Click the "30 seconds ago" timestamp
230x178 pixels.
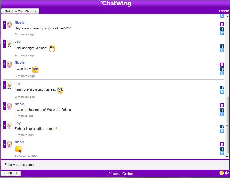[26, 156]
